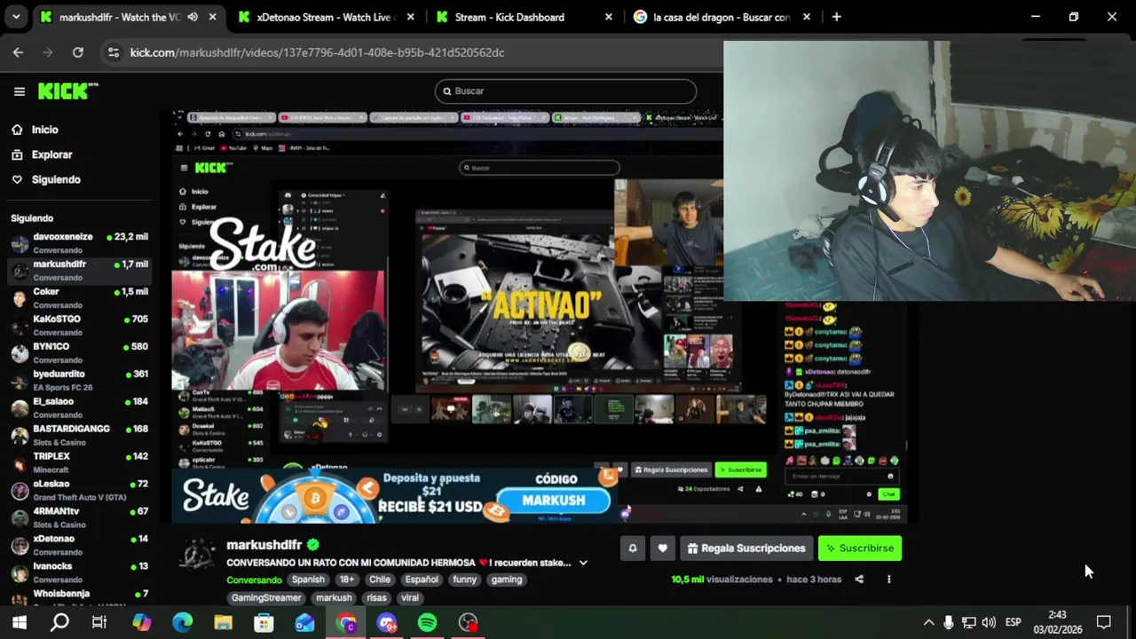The height and width of the screenshot is (639, 1136).
Task: Click the Conversando category link
Action: pyautogui.click(x=254, y=580)
